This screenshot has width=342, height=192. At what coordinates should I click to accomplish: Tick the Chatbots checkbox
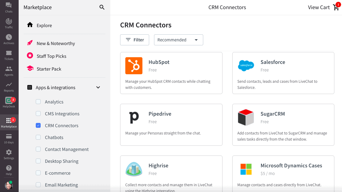click(38, 137)
